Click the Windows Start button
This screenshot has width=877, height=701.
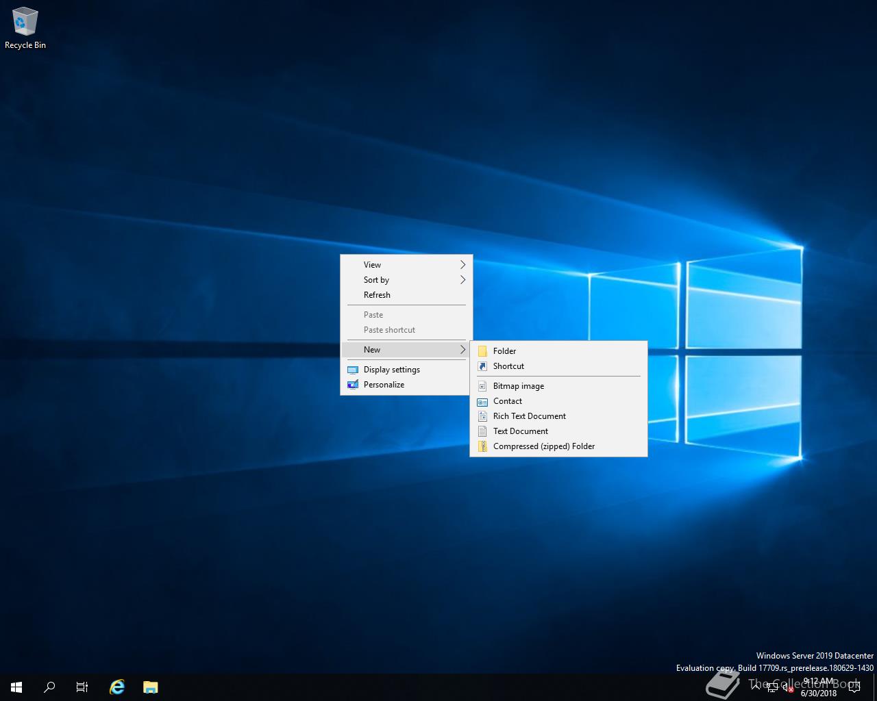(16, 687)
